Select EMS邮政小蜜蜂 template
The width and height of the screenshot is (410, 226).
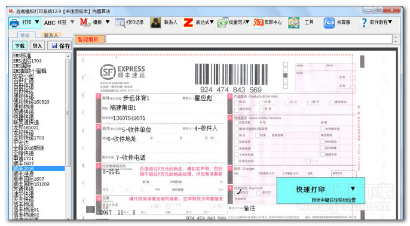(x=30, y=71)
